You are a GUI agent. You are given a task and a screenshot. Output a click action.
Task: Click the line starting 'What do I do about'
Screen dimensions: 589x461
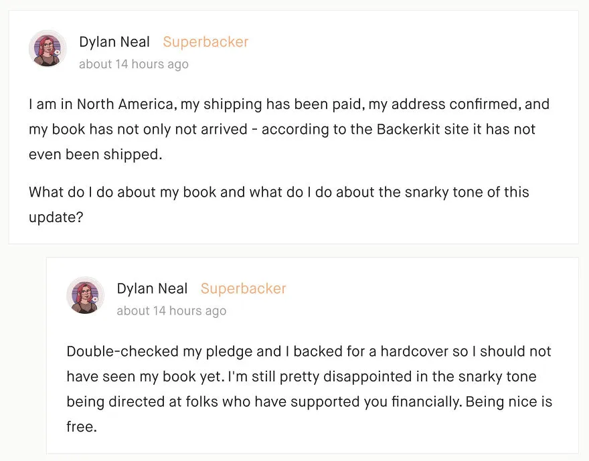click(278, 192)
